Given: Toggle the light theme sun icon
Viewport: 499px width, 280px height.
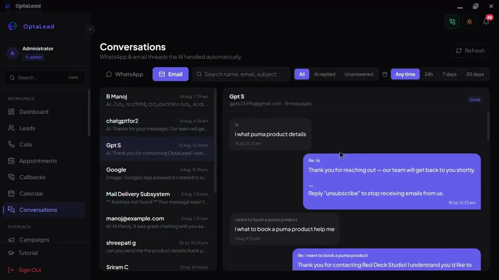Looking at the screenshot, I should point(469,22).
